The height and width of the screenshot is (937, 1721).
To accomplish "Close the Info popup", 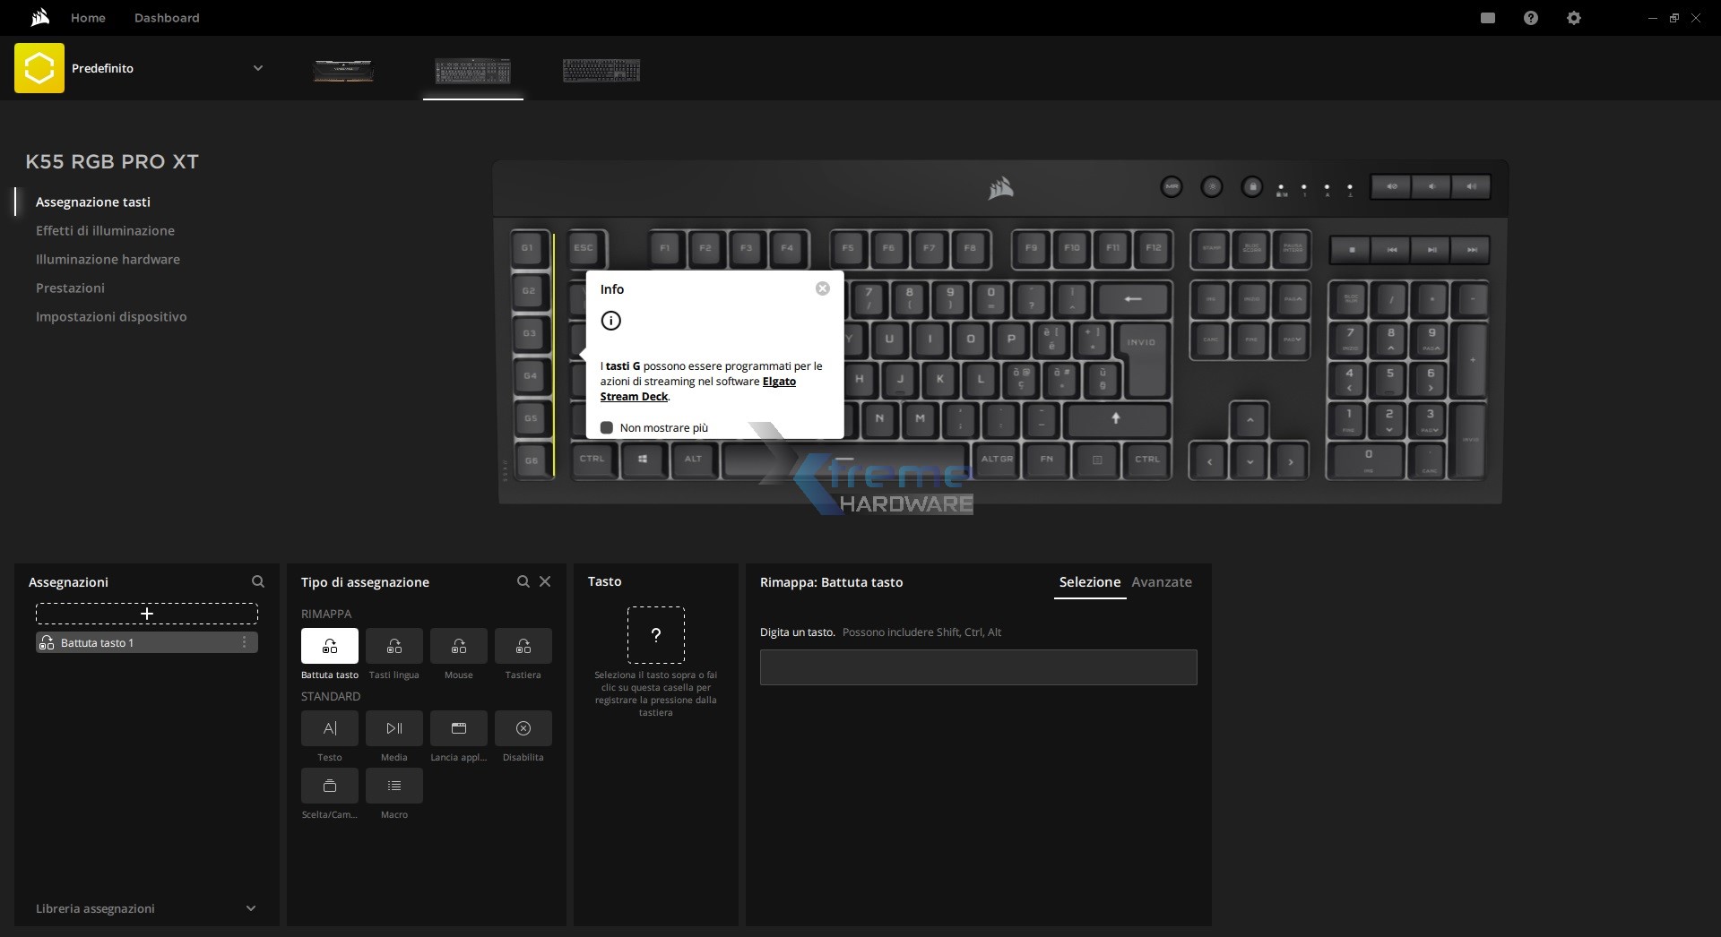I will 822,288.
